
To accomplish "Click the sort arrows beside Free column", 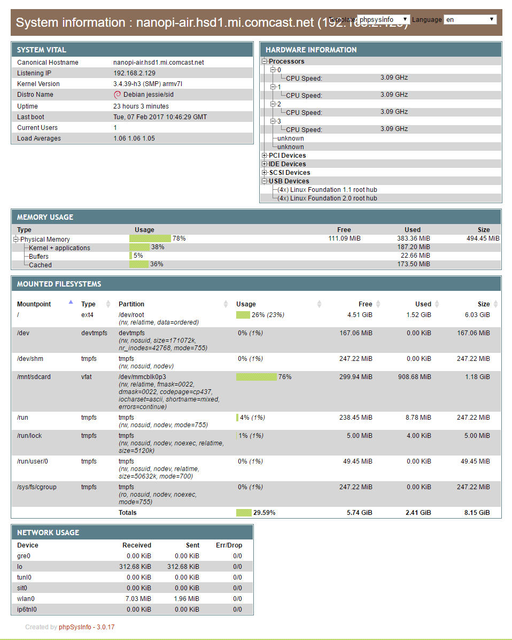I will [378, 304].
